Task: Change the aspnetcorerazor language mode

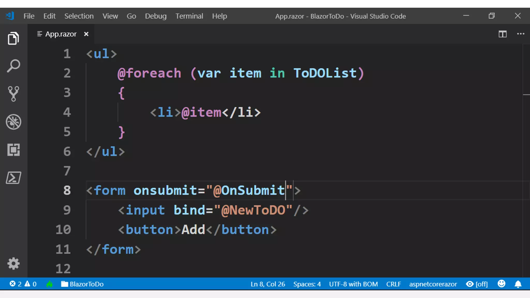Action: [433, 284]
